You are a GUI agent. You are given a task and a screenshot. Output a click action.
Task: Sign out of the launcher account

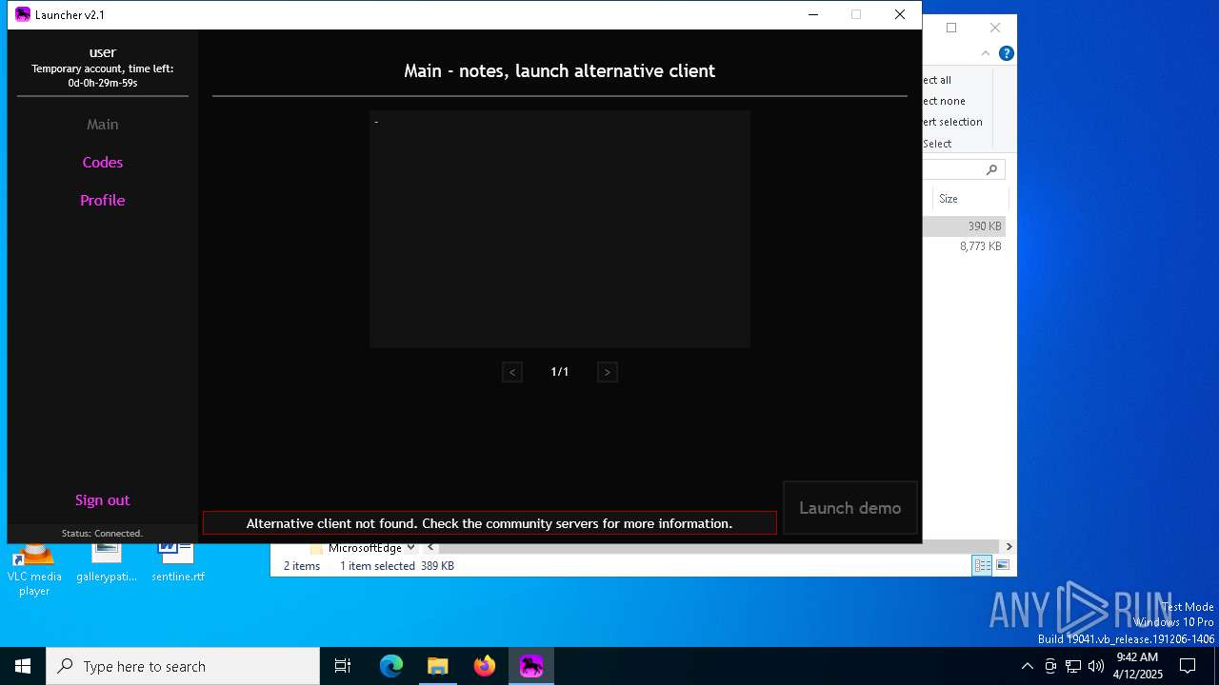[103, 500]
